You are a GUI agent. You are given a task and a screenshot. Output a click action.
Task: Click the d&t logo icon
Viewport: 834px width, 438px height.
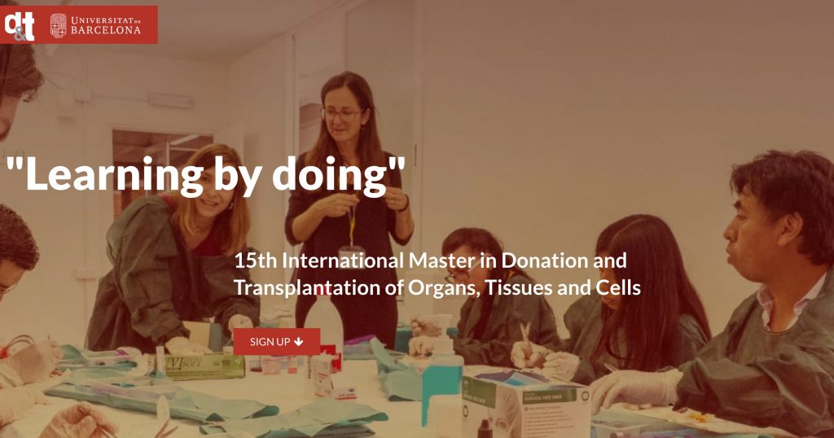[20, 25]
